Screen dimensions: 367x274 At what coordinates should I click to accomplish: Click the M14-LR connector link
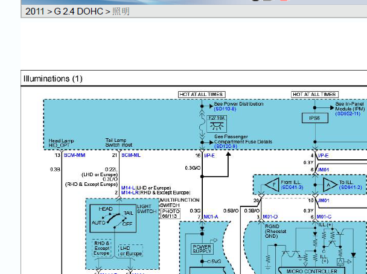(130, 193)
